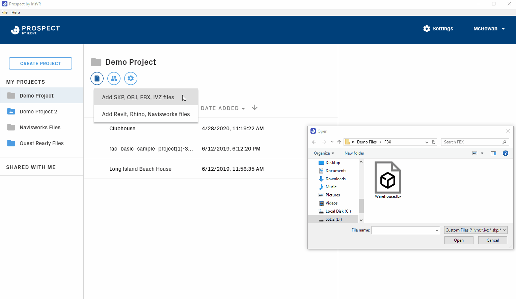Go up one folder level
Image resolution: width=516 pixels, height=299 pixels.
(x=339, y=142)
